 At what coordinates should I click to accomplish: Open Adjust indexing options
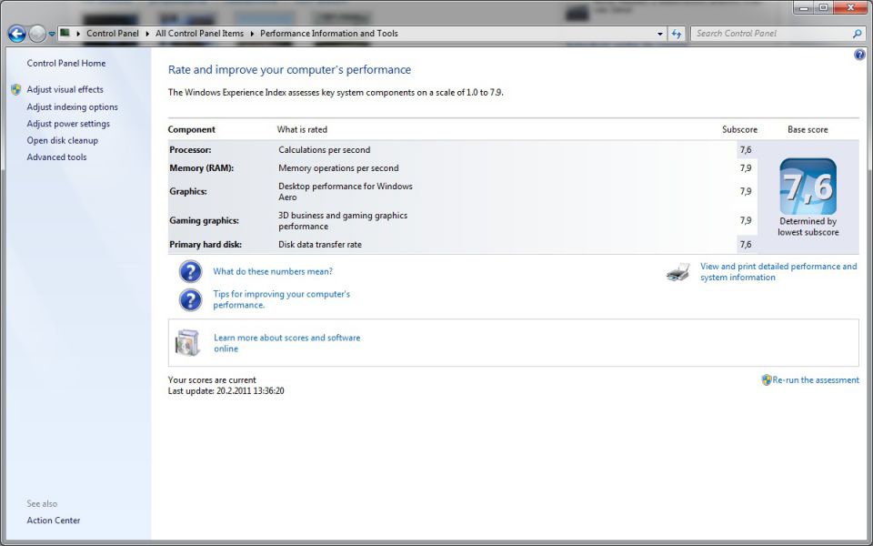coord(73,107)
